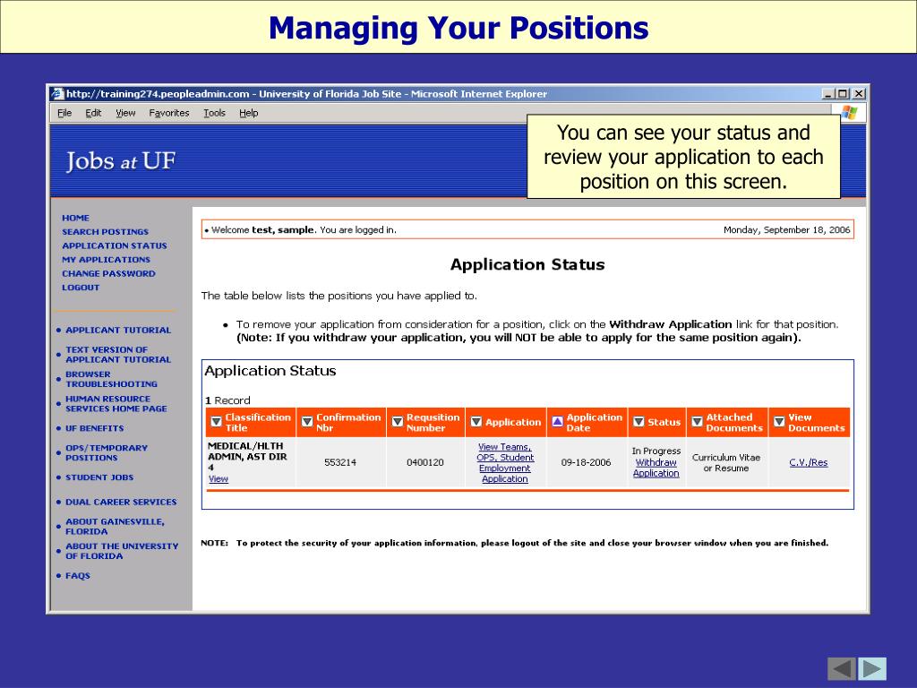This screenshot has height=688, width=917.
Task: Select MEDICAL/HLTH ADMIN, AST DIR 4 title
Action: click(x=247, y=456)
